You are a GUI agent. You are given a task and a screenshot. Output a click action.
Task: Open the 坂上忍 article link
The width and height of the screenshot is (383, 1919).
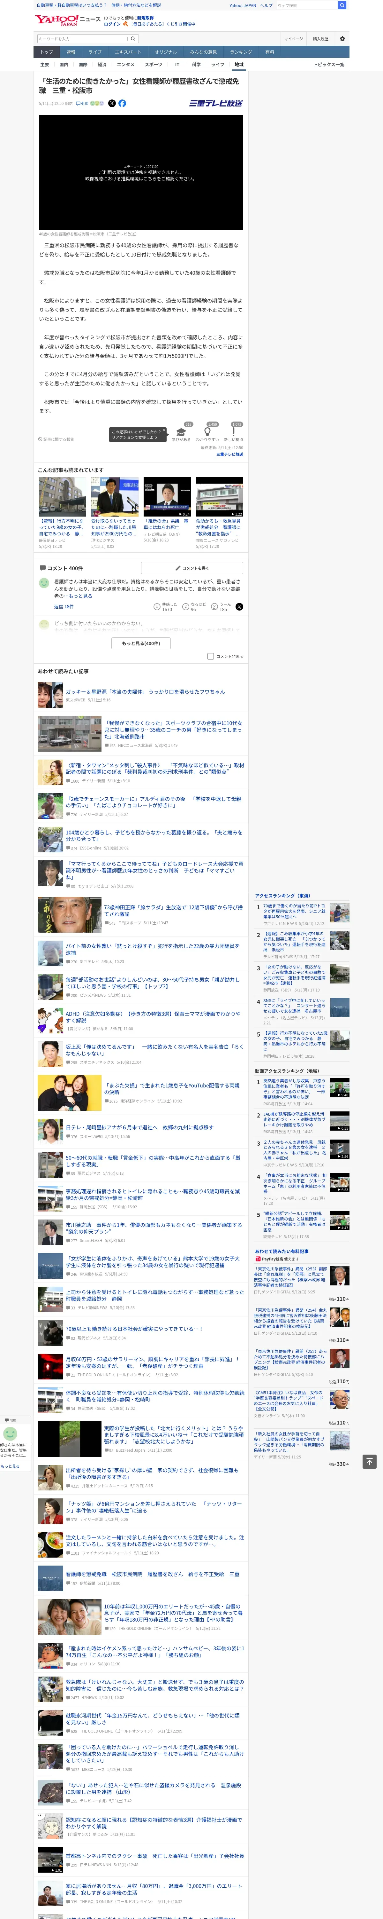click(x=155, y=1050)
